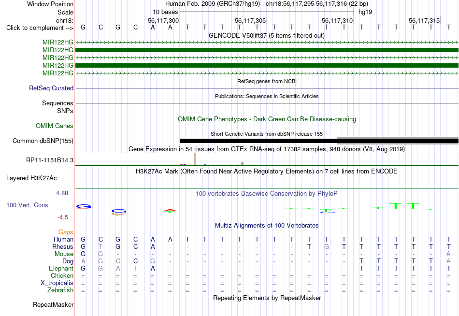459x316 pixels.
Task: Select the 'Elephant' alignment row label
Action: [61, 269]
